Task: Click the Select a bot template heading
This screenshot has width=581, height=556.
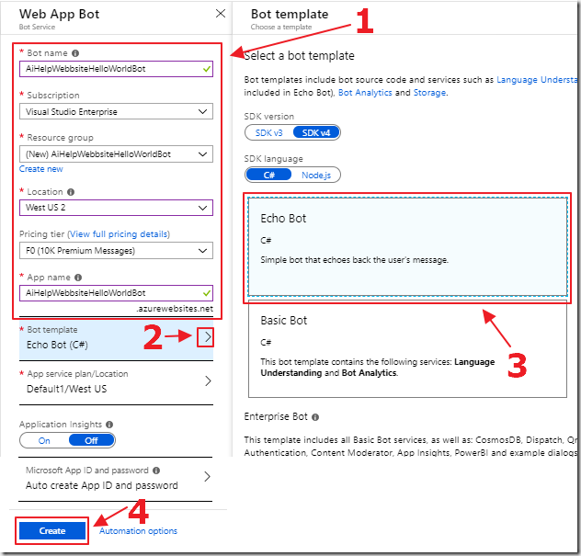Action: pos(299,55)
